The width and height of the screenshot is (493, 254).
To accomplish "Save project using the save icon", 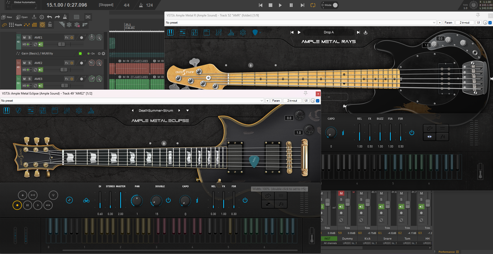I will [34, 17].
